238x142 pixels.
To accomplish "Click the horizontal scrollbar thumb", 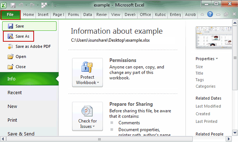I will [100, 139].
